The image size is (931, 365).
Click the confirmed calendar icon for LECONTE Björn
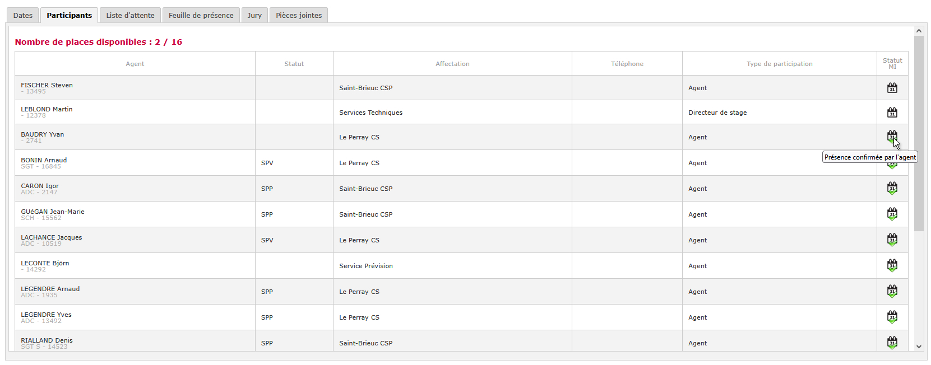pyautogui.click(x=892, y=266)
